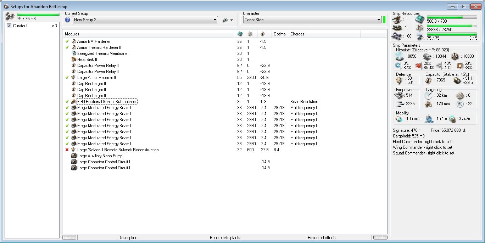Click the max targets crosshair icon

460,95
